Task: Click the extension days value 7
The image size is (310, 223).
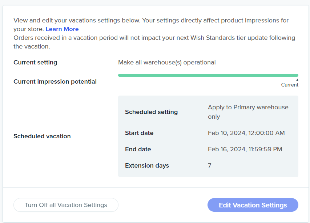Action: [x=210, y=165]
